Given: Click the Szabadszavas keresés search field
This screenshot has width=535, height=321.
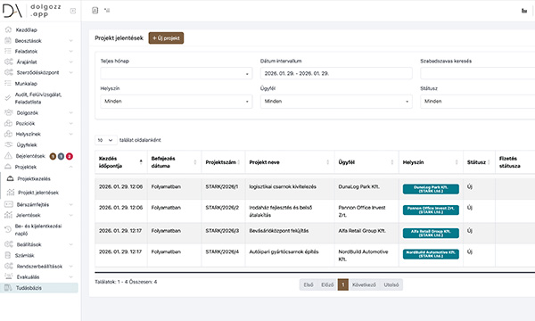Looking at the screenshot, I should [x=478, y=73].
